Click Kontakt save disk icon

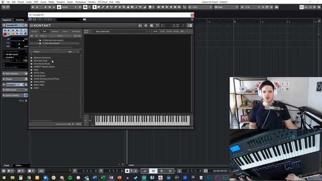(x=140, y=26)
